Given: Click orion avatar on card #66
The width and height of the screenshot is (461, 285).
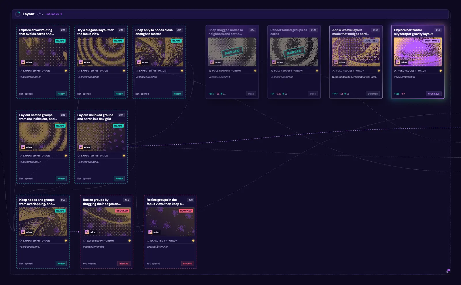Looking at the screenshot, I should (x=87, y=232).
